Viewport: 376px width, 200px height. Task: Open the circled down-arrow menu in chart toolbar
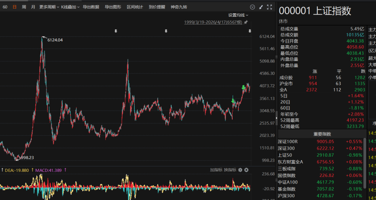pyautogui.click(x=252, y=7)
